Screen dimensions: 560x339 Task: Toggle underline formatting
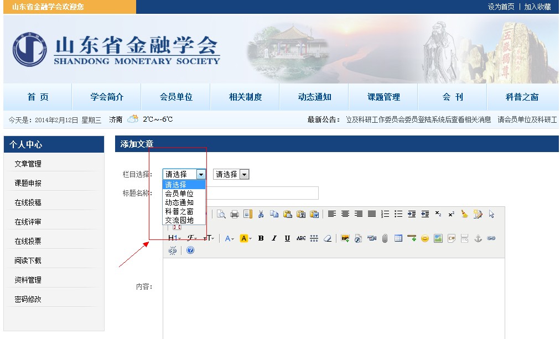[287, 238]
